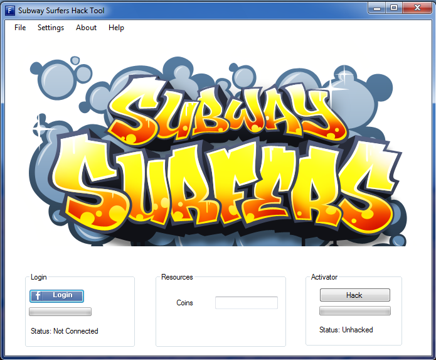Click the Login group label
The image size is (436, 360).
[39, 277]
